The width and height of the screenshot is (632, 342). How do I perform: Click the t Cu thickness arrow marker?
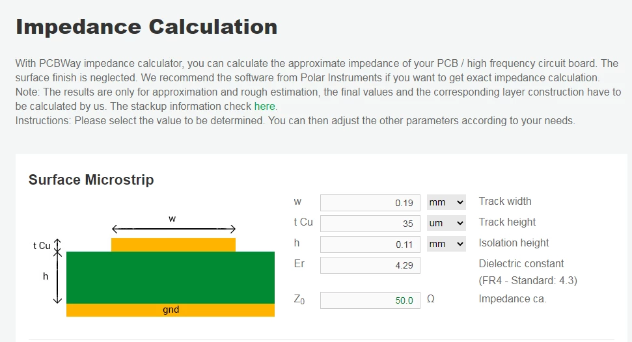(57, 245)
